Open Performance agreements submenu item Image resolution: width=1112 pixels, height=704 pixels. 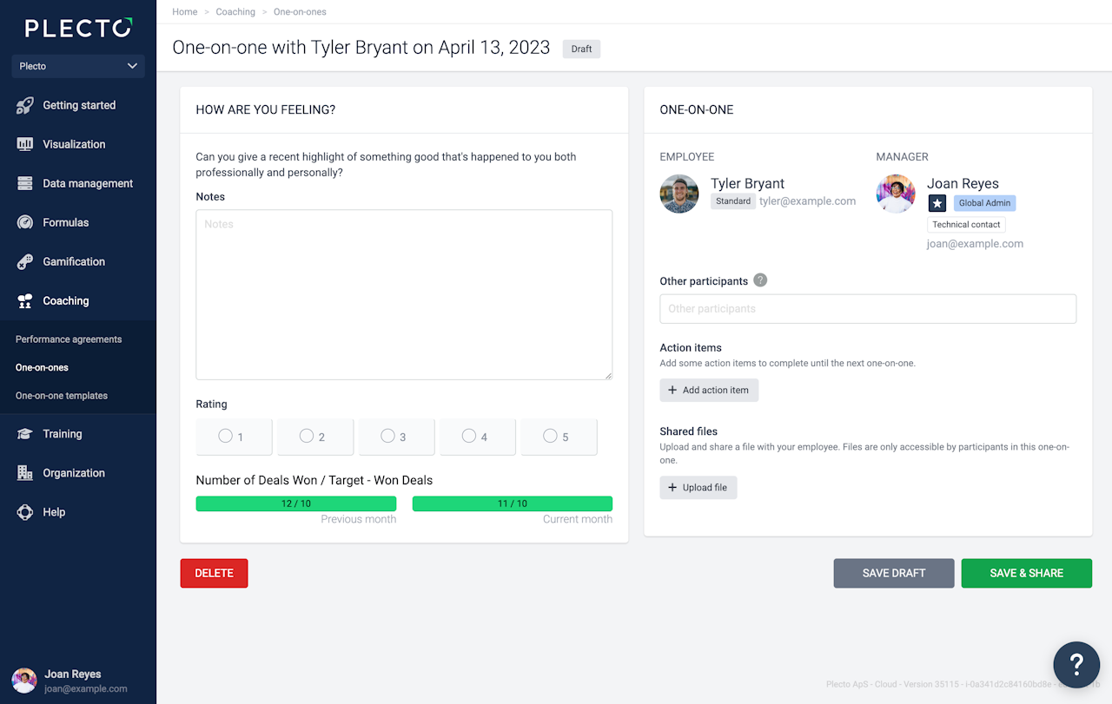(69, 339)
